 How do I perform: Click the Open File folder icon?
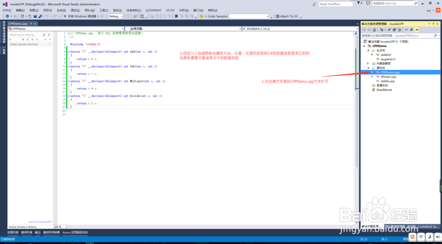pos(30,16)
